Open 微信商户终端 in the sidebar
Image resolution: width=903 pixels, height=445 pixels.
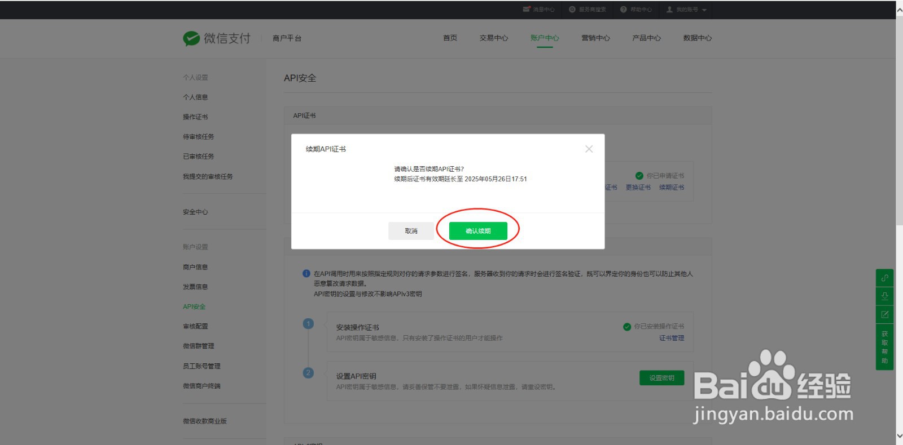click(201, 386)
